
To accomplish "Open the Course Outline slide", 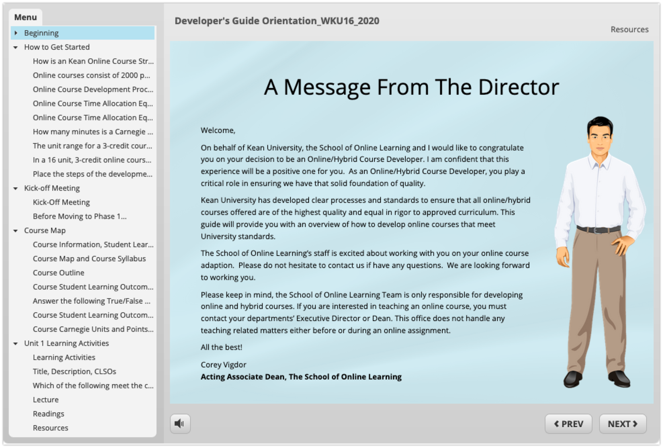I will click(x=58, y=273).
